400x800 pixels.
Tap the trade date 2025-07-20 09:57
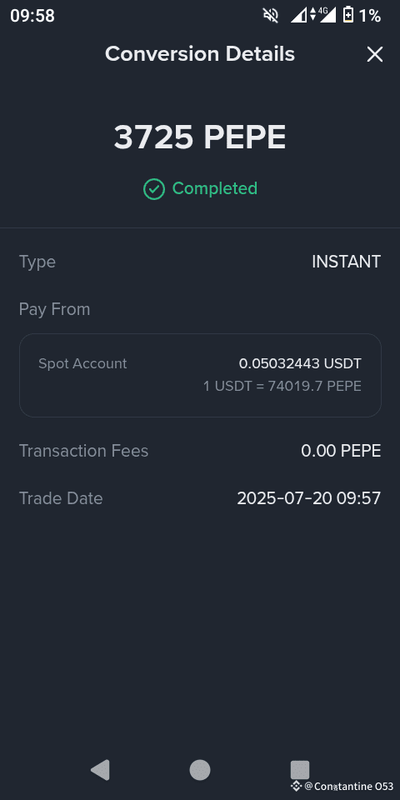[x=309, y=498]
